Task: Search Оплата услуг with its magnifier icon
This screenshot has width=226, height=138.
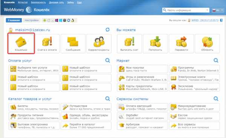Action: pos(107,60)
